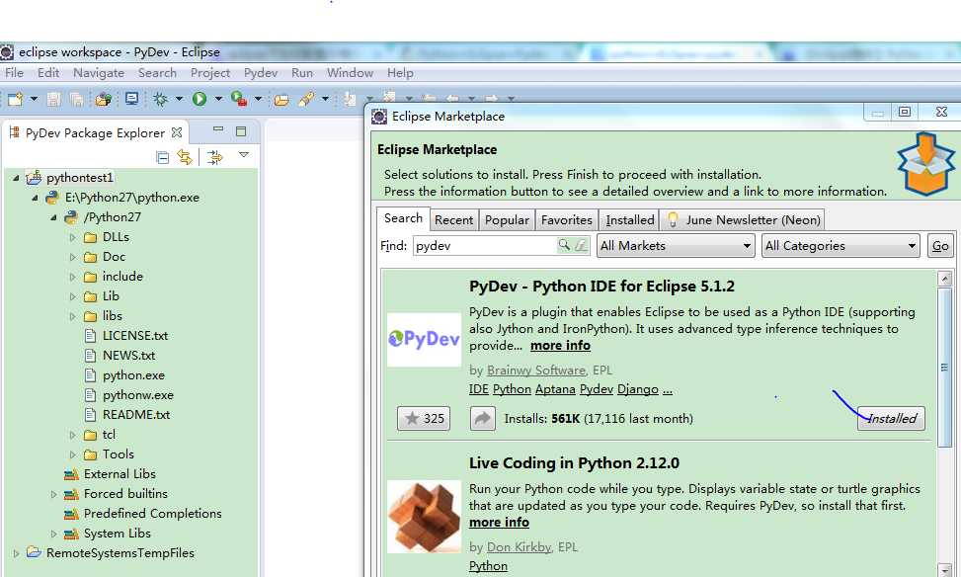Collapse the E:\Python27\python.exe node
The height and width of the screenshot is (577, 961).
(36, 198)
